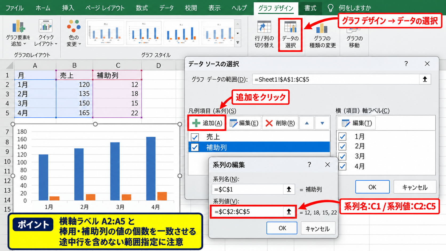Toggle the 1月 axis label checkbox

343,137
